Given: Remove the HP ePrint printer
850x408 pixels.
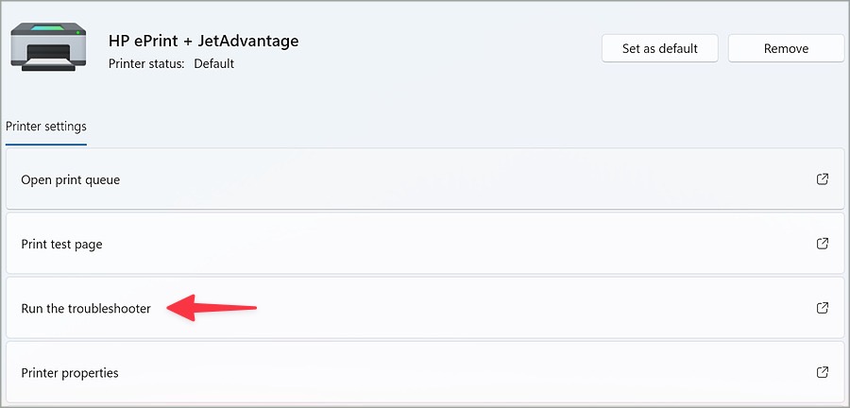Looking at the screenshot, I should [786, 48].
